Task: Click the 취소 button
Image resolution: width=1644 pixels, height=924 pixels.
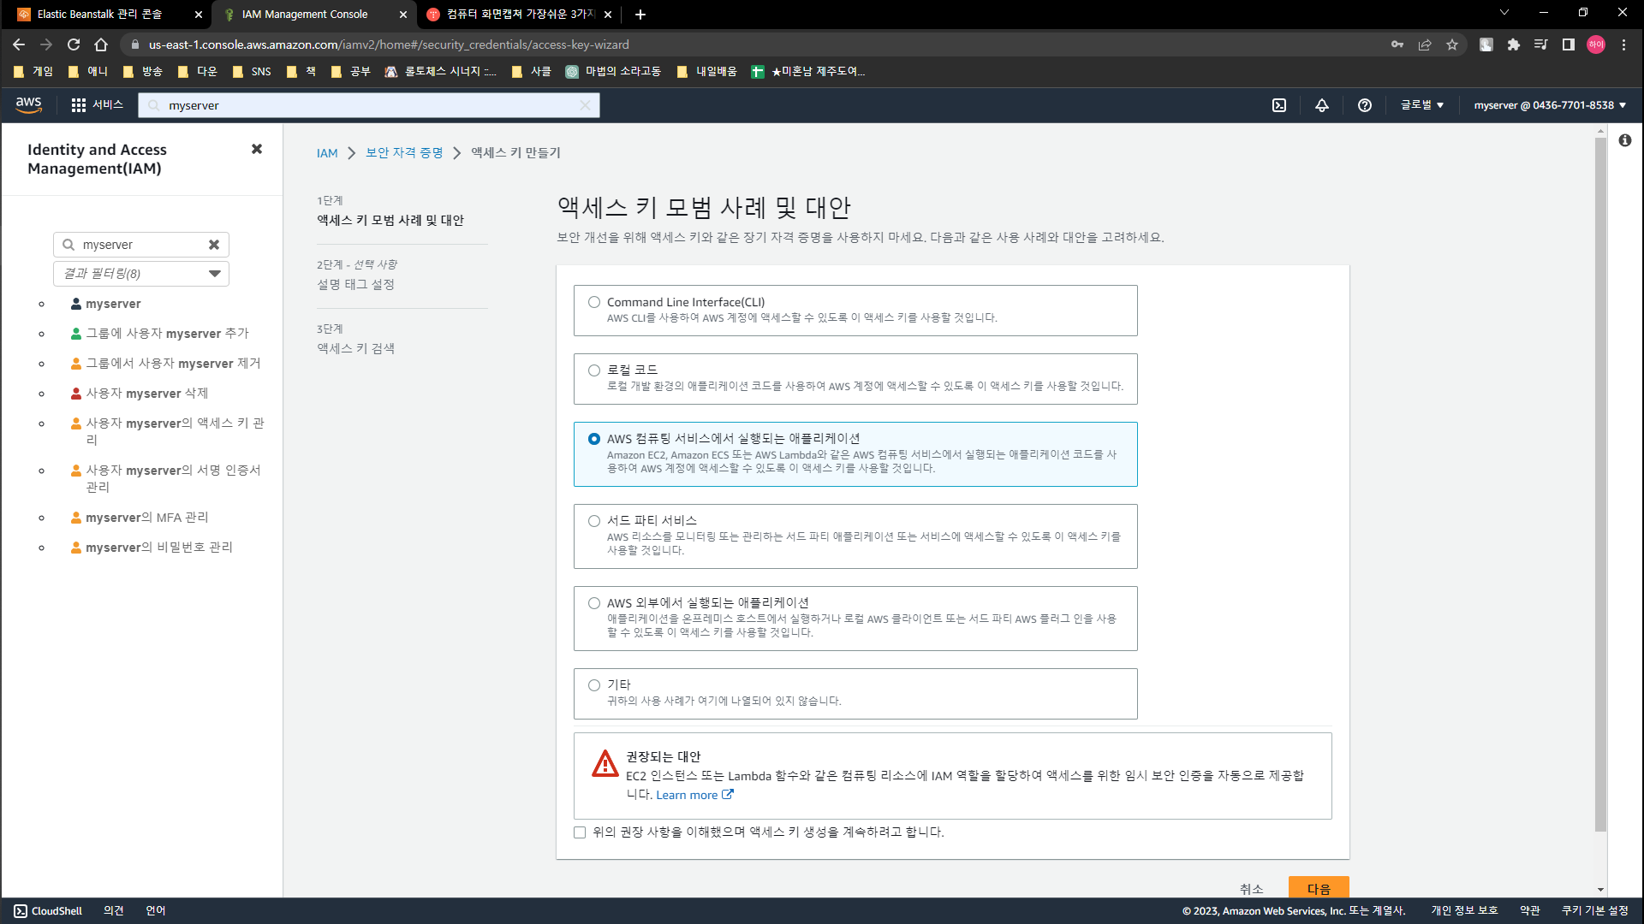Action: [1252, 888]
